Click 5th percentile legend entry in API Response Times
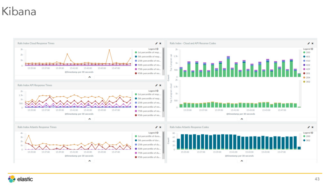The image size is (330, 185). 148,99
